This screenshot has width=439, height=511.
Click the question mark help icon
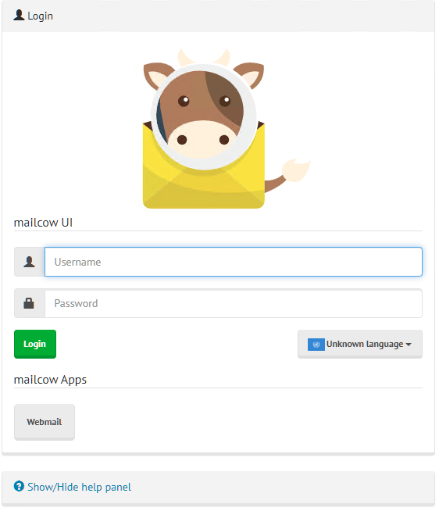click(x=19, y=486)
